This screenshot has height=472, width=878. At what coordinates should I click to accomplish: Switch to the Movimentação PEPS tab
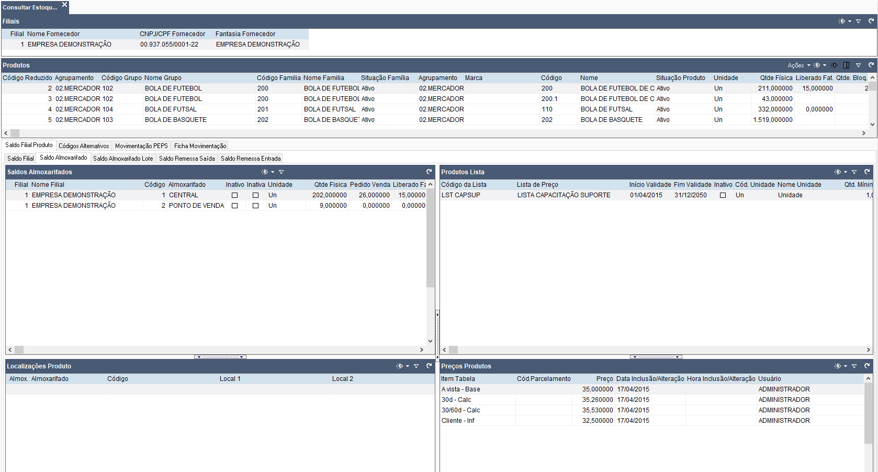(x=141, y=146)
